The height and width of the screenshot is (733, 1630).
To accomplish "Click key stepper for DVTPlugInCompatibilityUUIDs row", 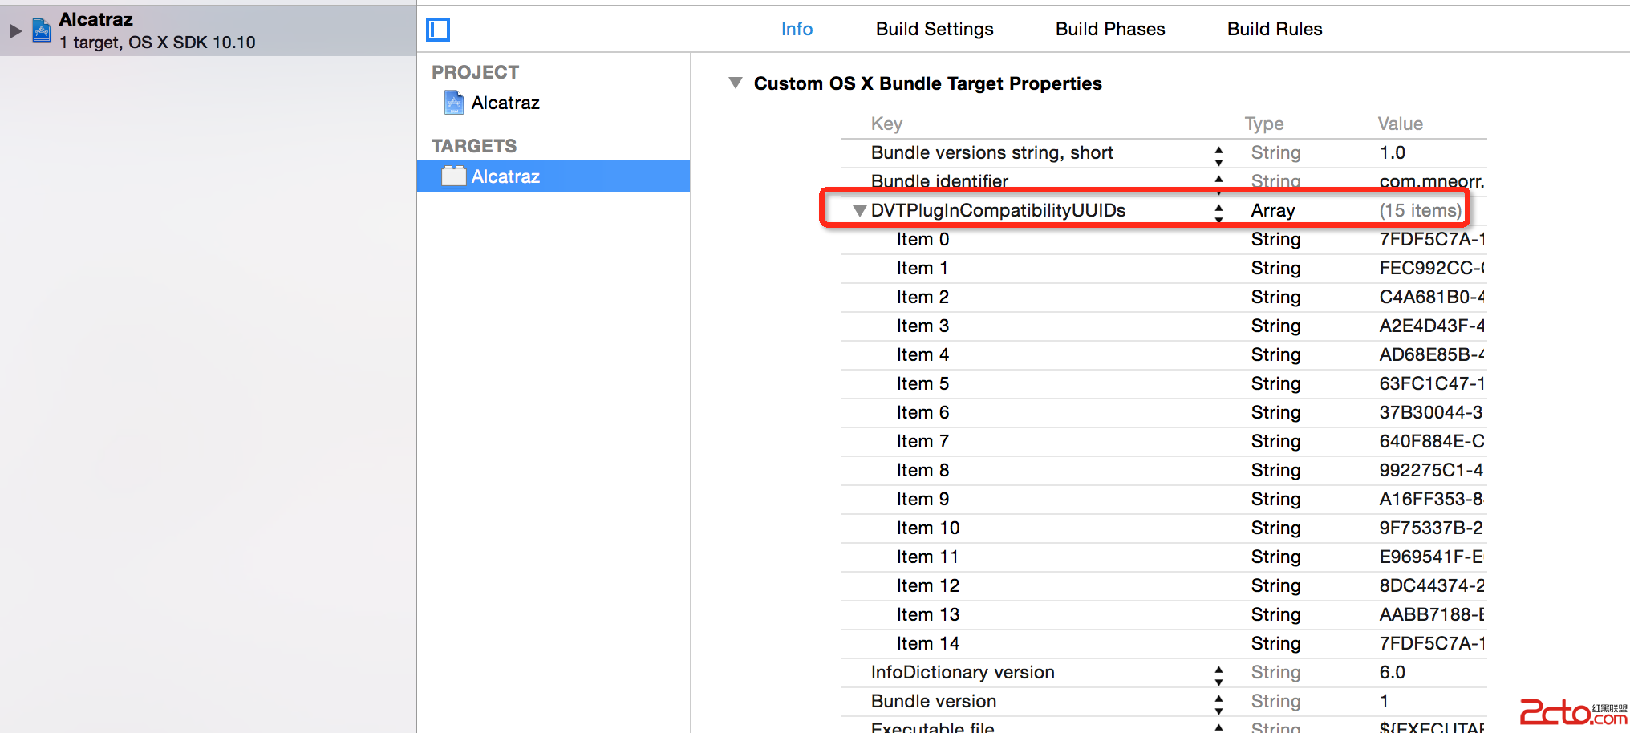I will click(x=1218, y=212).
